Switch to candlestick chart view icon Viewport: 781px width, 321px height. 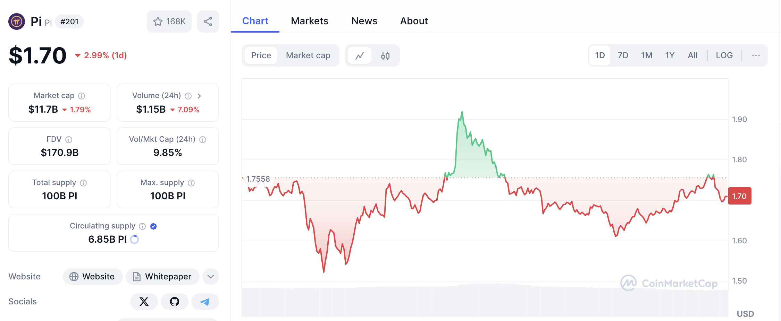(385, 55)
